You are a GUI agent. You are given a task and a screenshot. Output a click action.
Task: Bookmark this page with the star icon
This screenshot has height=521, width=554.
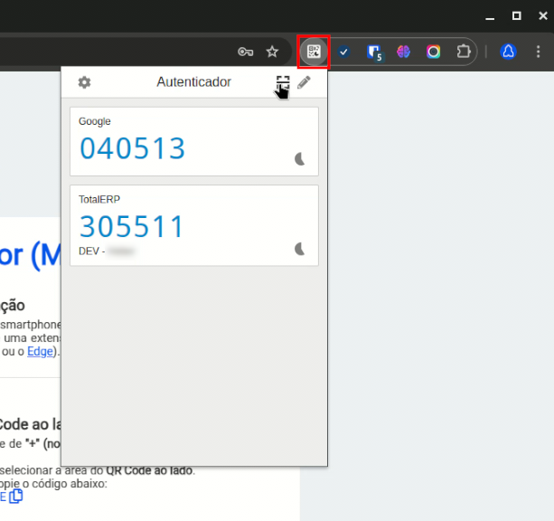272,52
